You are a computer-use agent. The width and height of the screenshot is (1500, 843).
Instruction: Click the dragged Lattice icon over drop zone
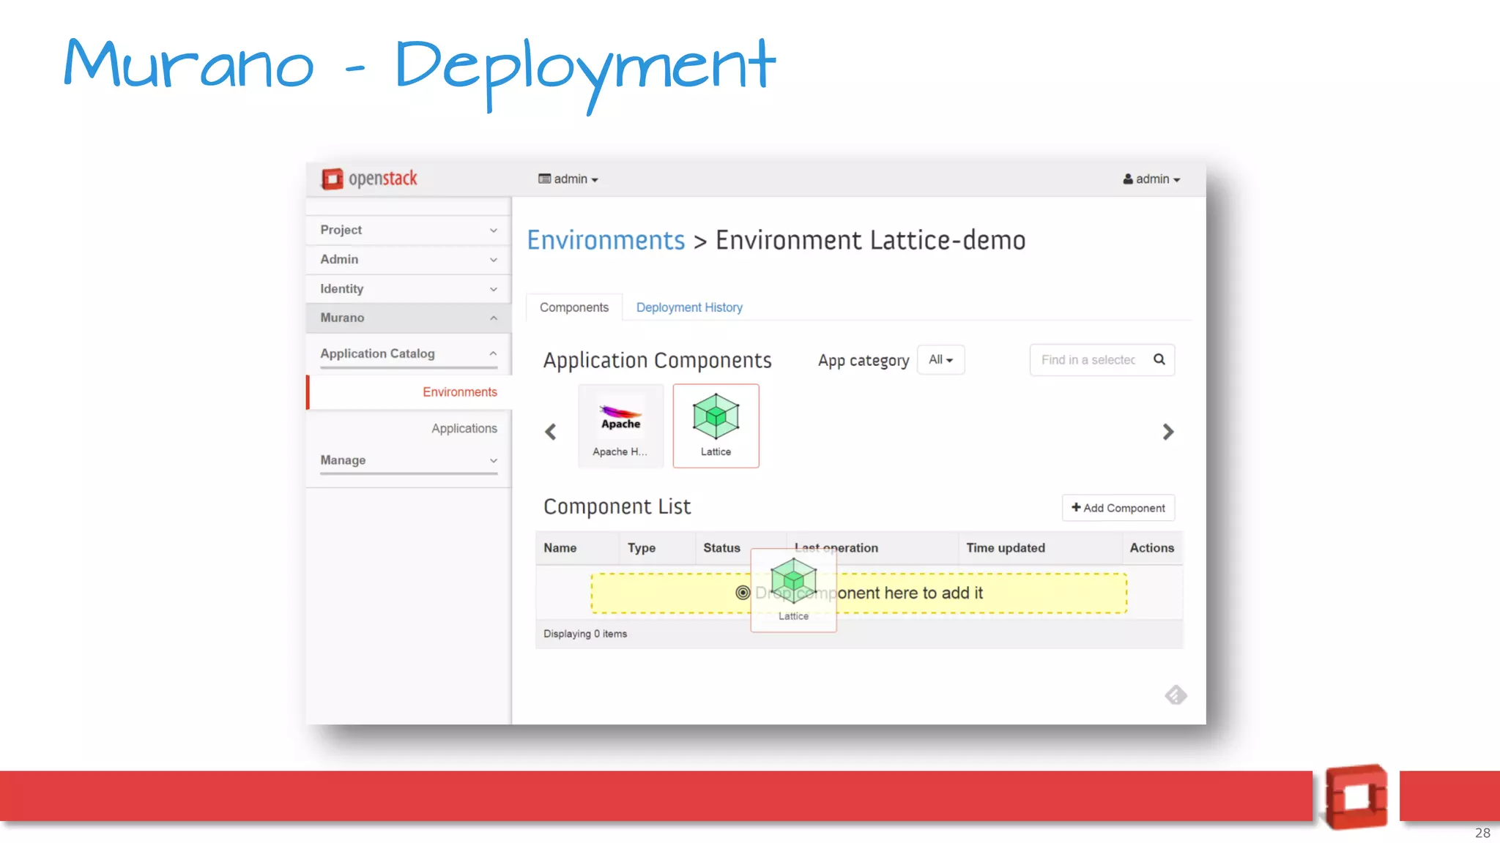[x=793, y=582]
